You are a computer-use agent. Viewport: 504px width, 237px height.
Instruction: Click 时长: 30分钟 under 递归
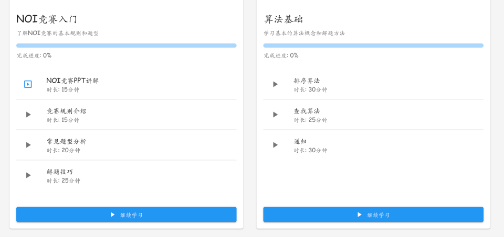(x=310, y=151)
